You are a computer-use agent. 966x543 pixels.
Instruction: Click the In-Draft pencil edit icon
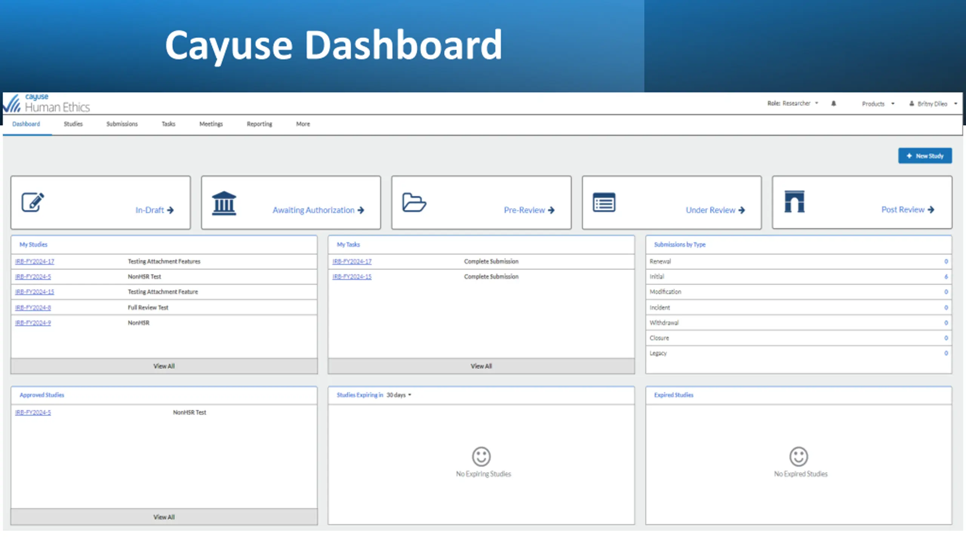point(33,202)
